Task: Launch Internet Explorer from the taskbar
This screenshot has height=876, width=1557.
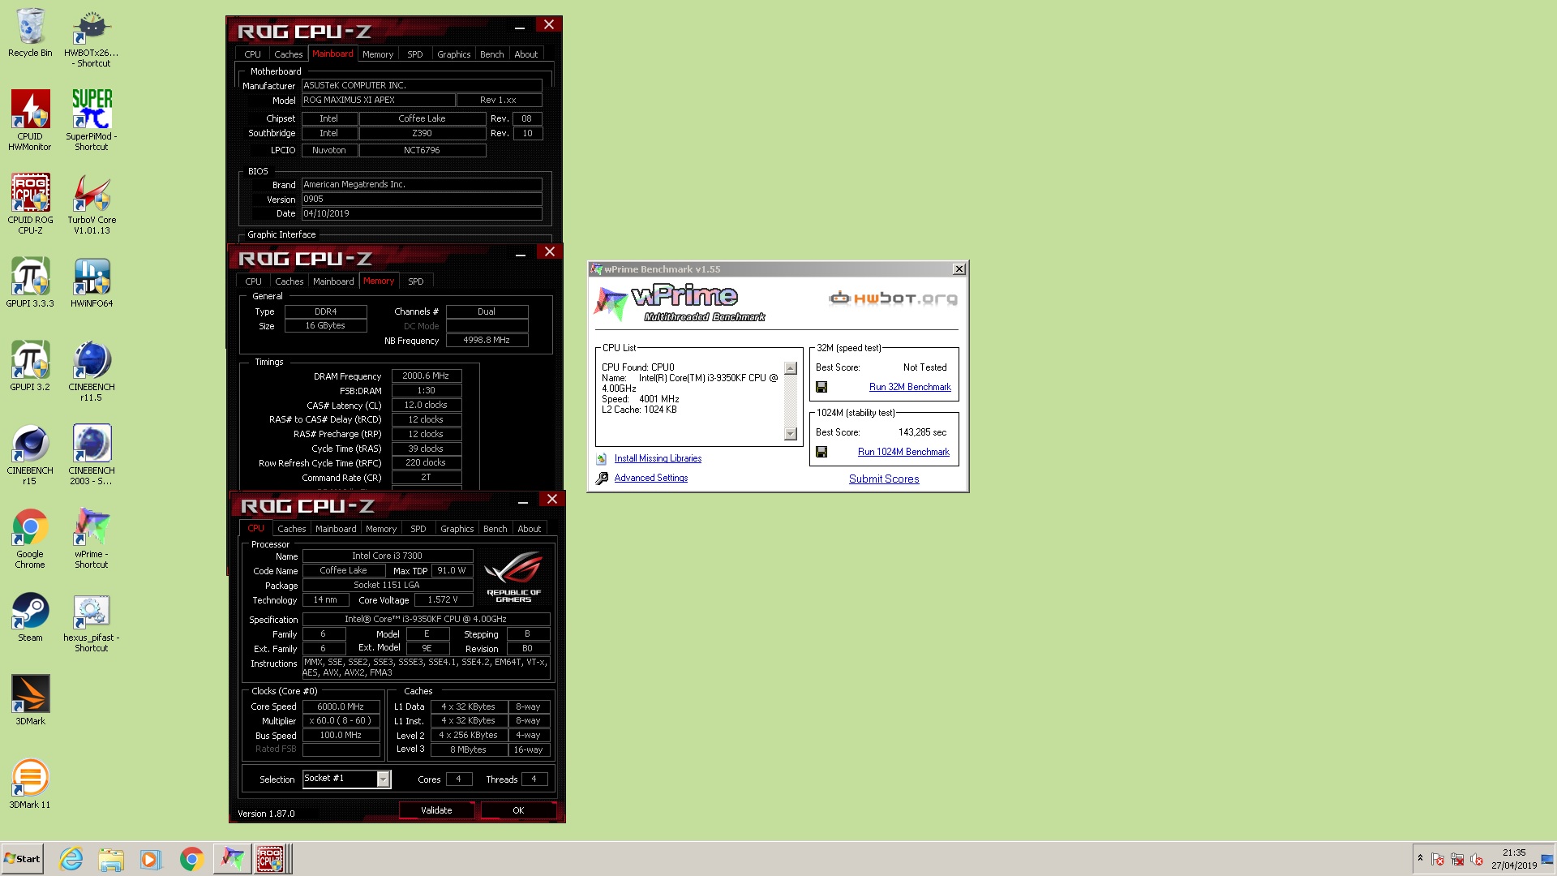Action: (71, 859)
